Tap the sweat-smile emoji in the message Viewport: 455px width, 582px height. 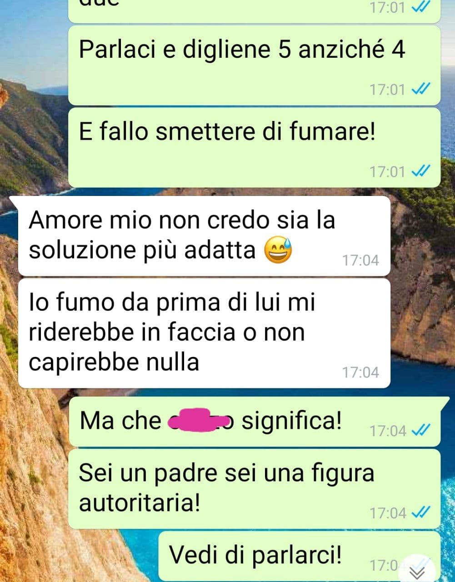279,249
